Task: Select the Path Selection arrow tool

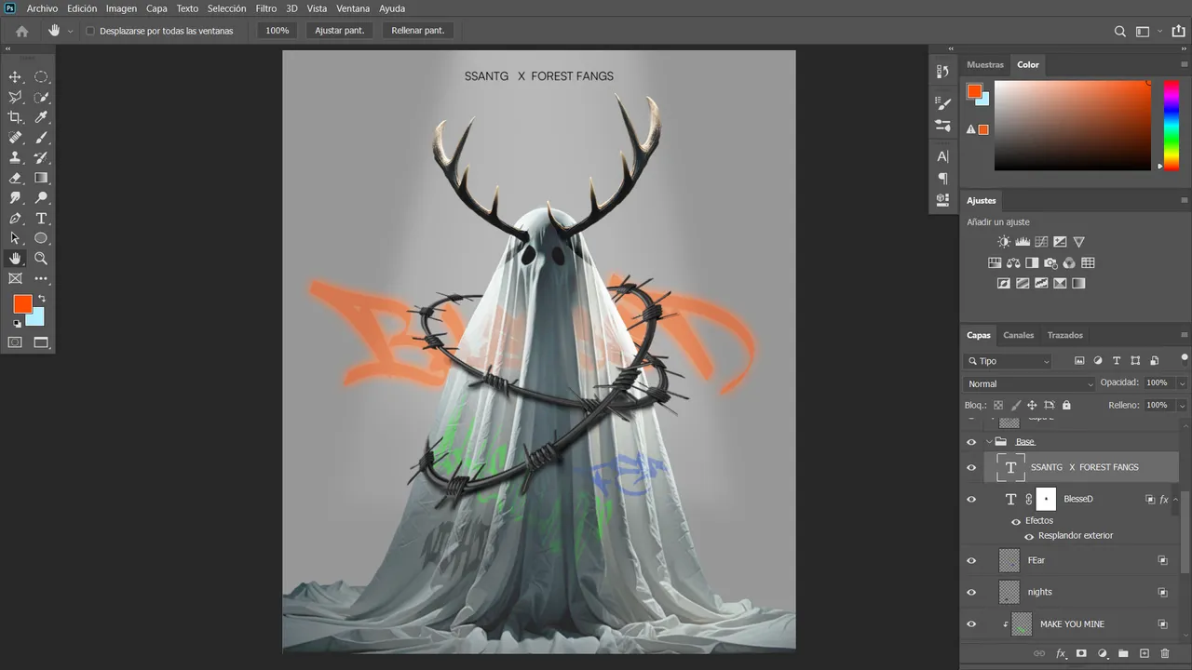Action: [15, 238]
